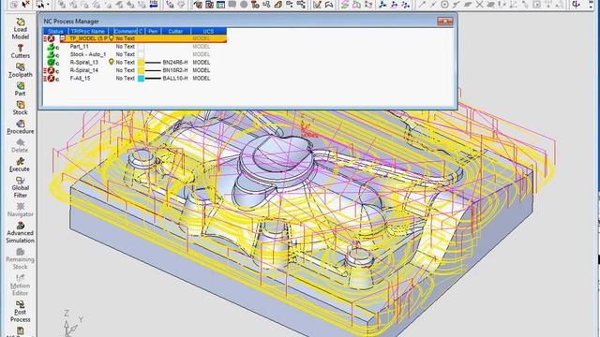Toggle the light bulb on the R-Spiral_13 row
Image resolution: width=600 pixels, height=337 pixels.
(112, 62)
